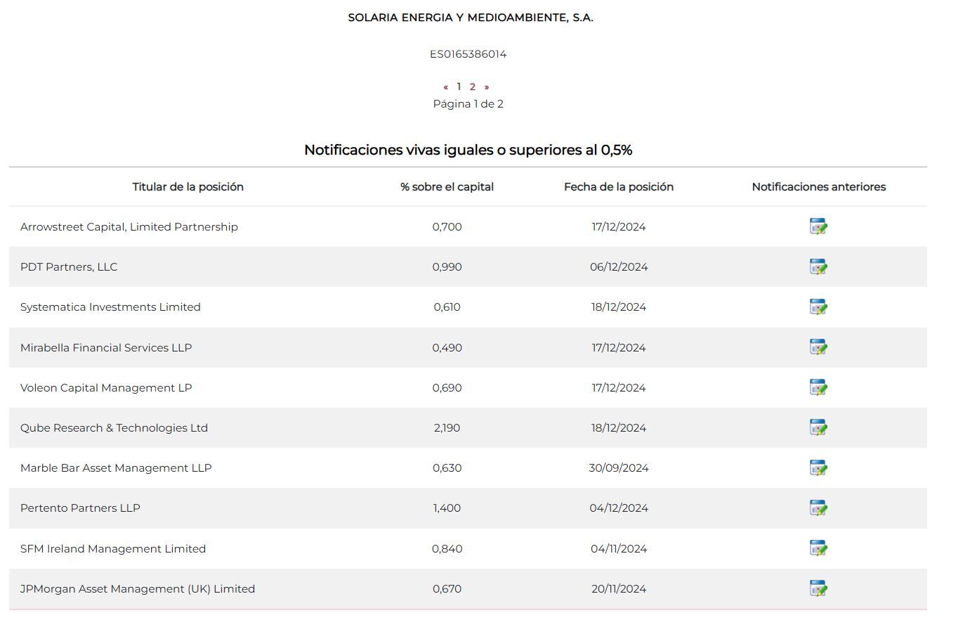Click the 'Notificaciones anteriores' column header
Image resolution: width=963 pixels, height=620 pixels.
[x=818, y=187]
